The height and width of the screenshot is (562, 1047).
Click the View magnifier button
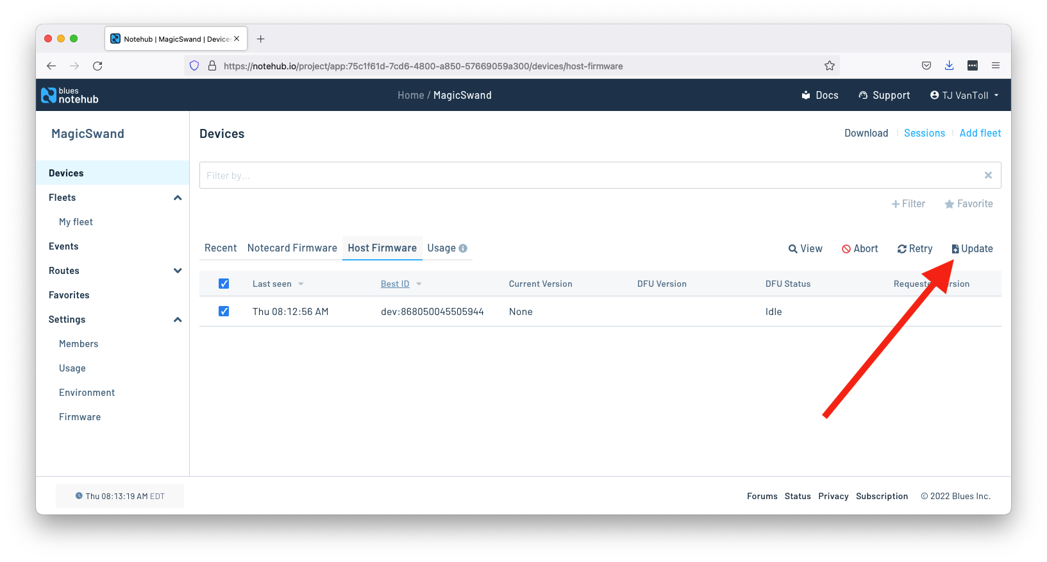tap(805, 249)
